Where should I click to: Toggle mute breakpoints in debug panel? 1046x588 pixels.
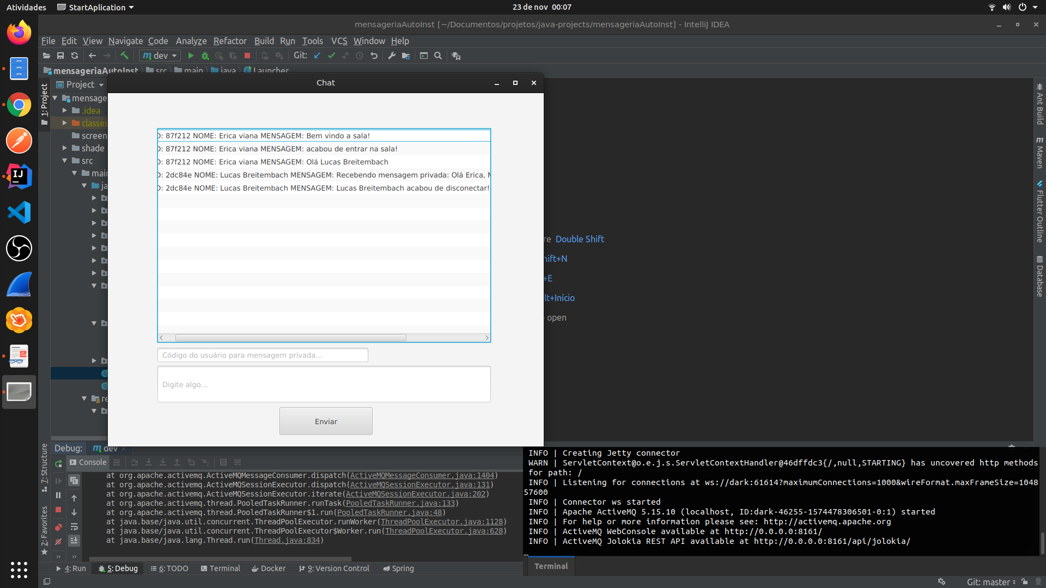pos(58,541)
